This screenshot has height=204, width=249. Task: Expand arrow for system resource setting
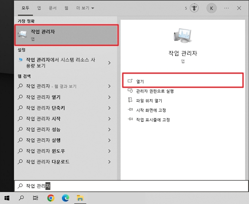[110, 63]
